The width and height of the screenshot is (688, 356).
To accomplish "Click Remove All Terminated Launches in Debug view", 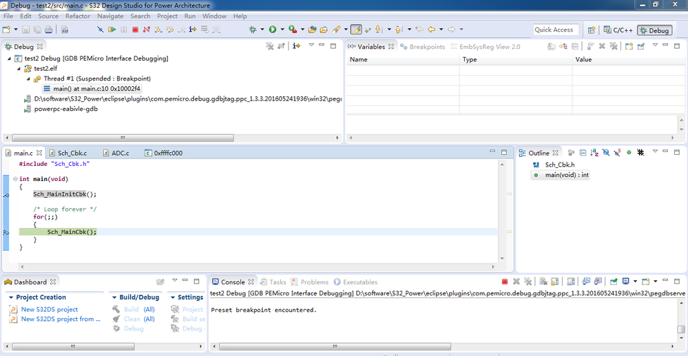I will (x=270, y=46).
